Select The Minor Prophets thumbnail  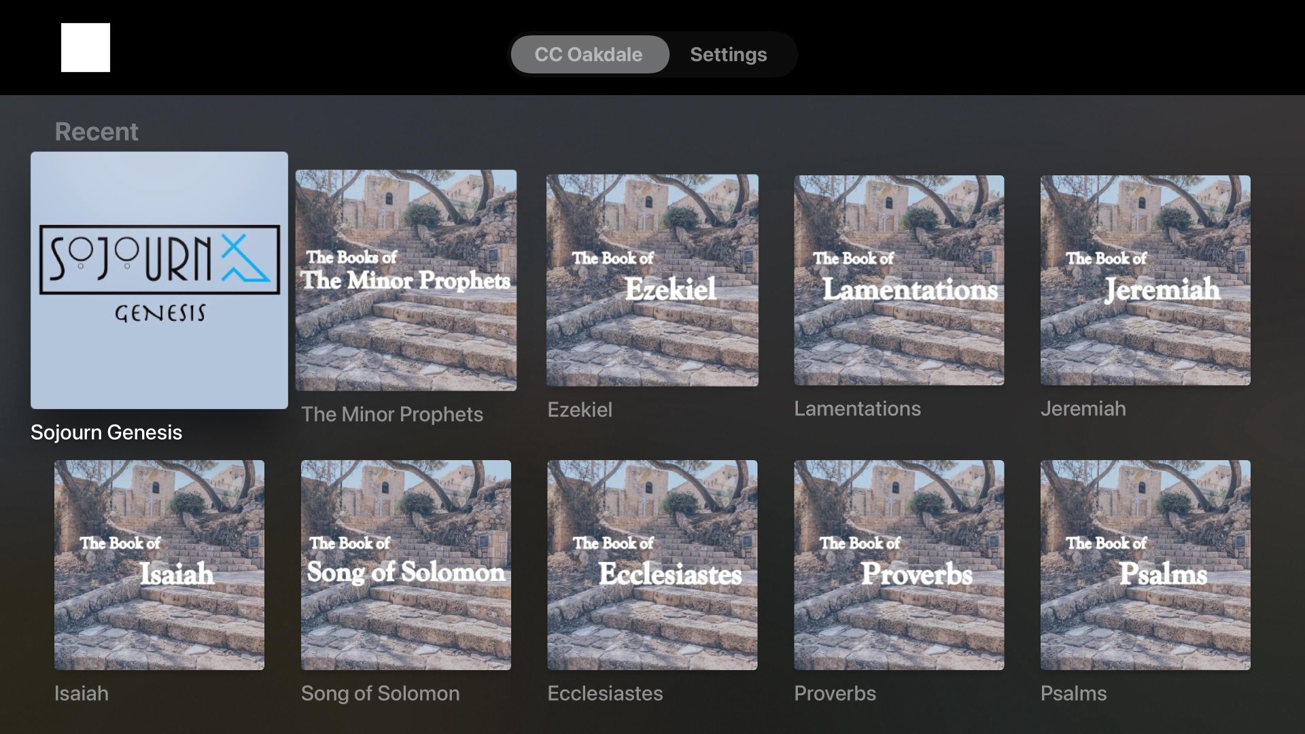click(406, 280)
